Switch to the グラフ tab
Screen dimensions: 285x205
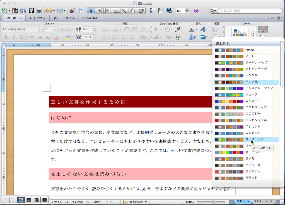(70, 18)
